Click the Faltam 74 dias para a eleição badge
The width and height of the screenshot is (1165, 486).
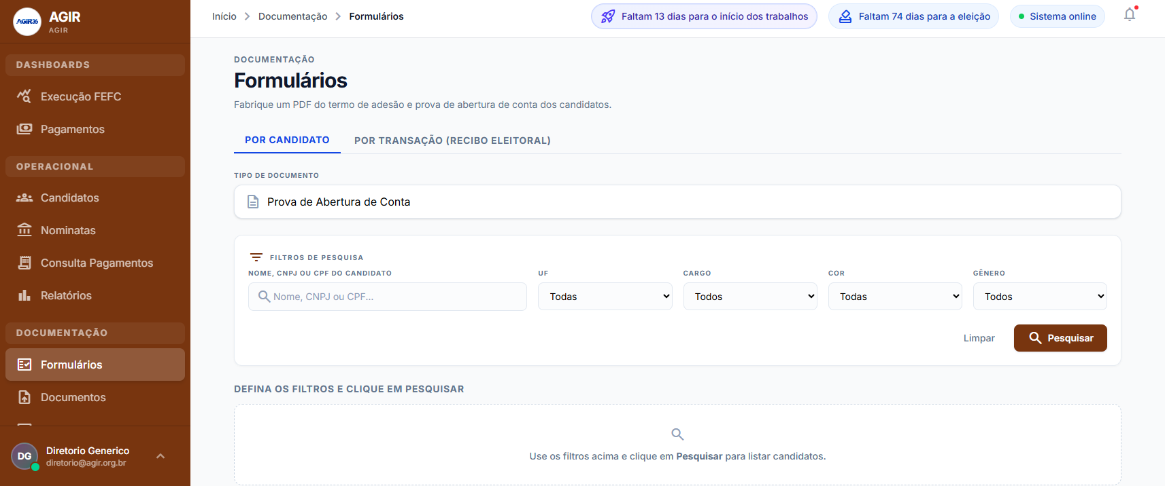[913, 16]
